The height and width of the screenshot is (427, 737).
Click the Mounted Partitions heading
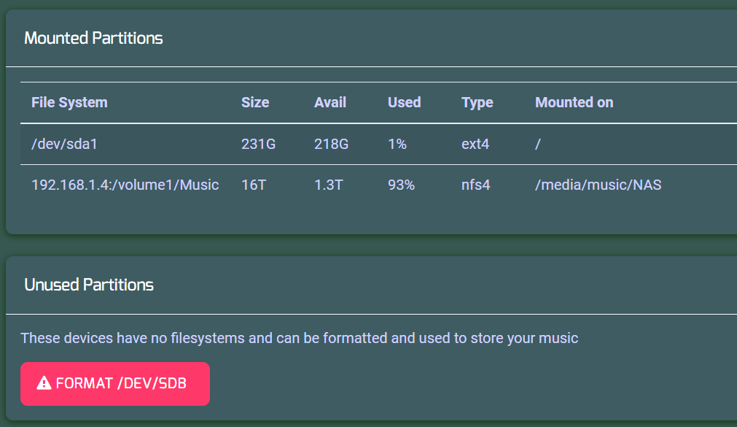[93, 38]
